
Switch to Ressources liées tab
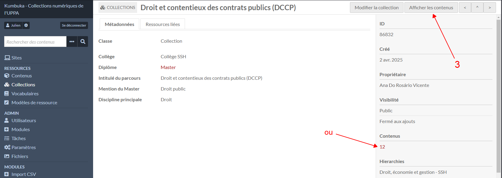coord(163,24)
